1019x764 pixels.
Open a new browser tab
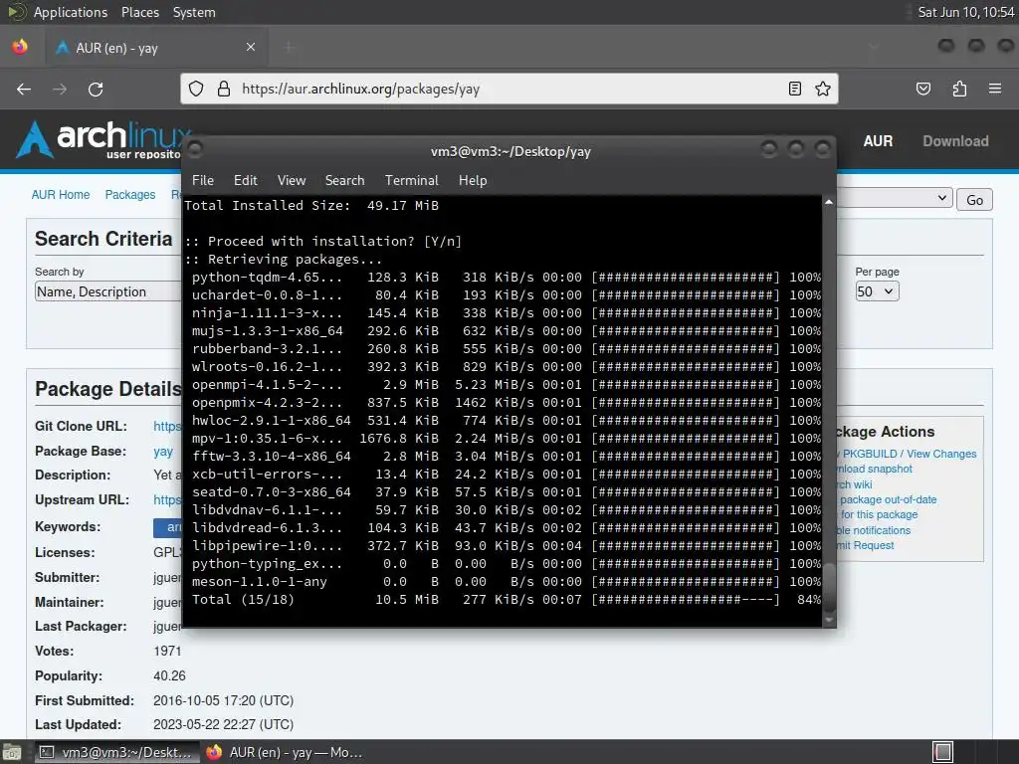click(x=289, y=47)
